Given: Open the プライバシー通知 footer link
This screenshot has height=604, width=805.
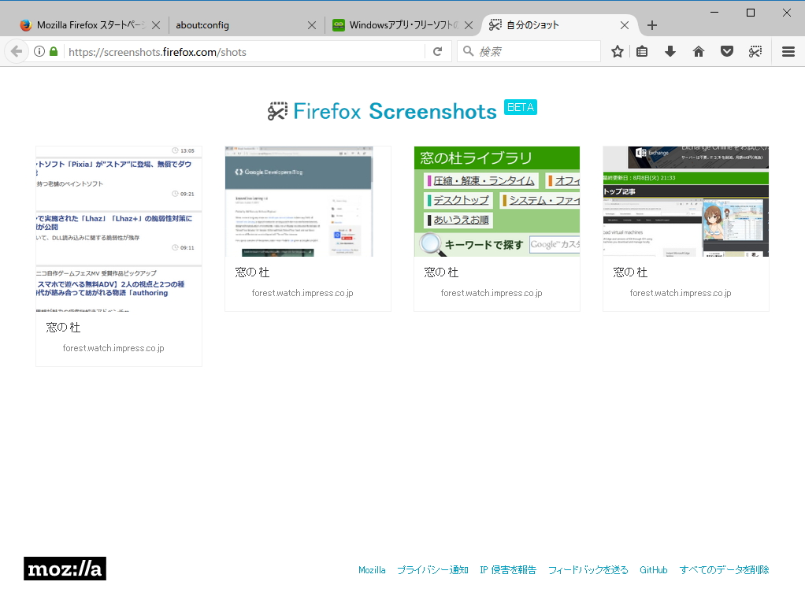Looking at the screenshot, I should 432,569.
